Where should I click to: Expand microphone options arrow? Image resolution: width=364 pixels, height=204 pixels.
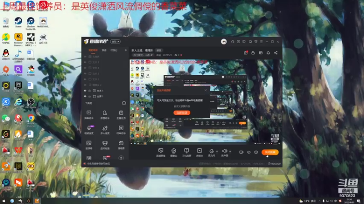[217, 151]
